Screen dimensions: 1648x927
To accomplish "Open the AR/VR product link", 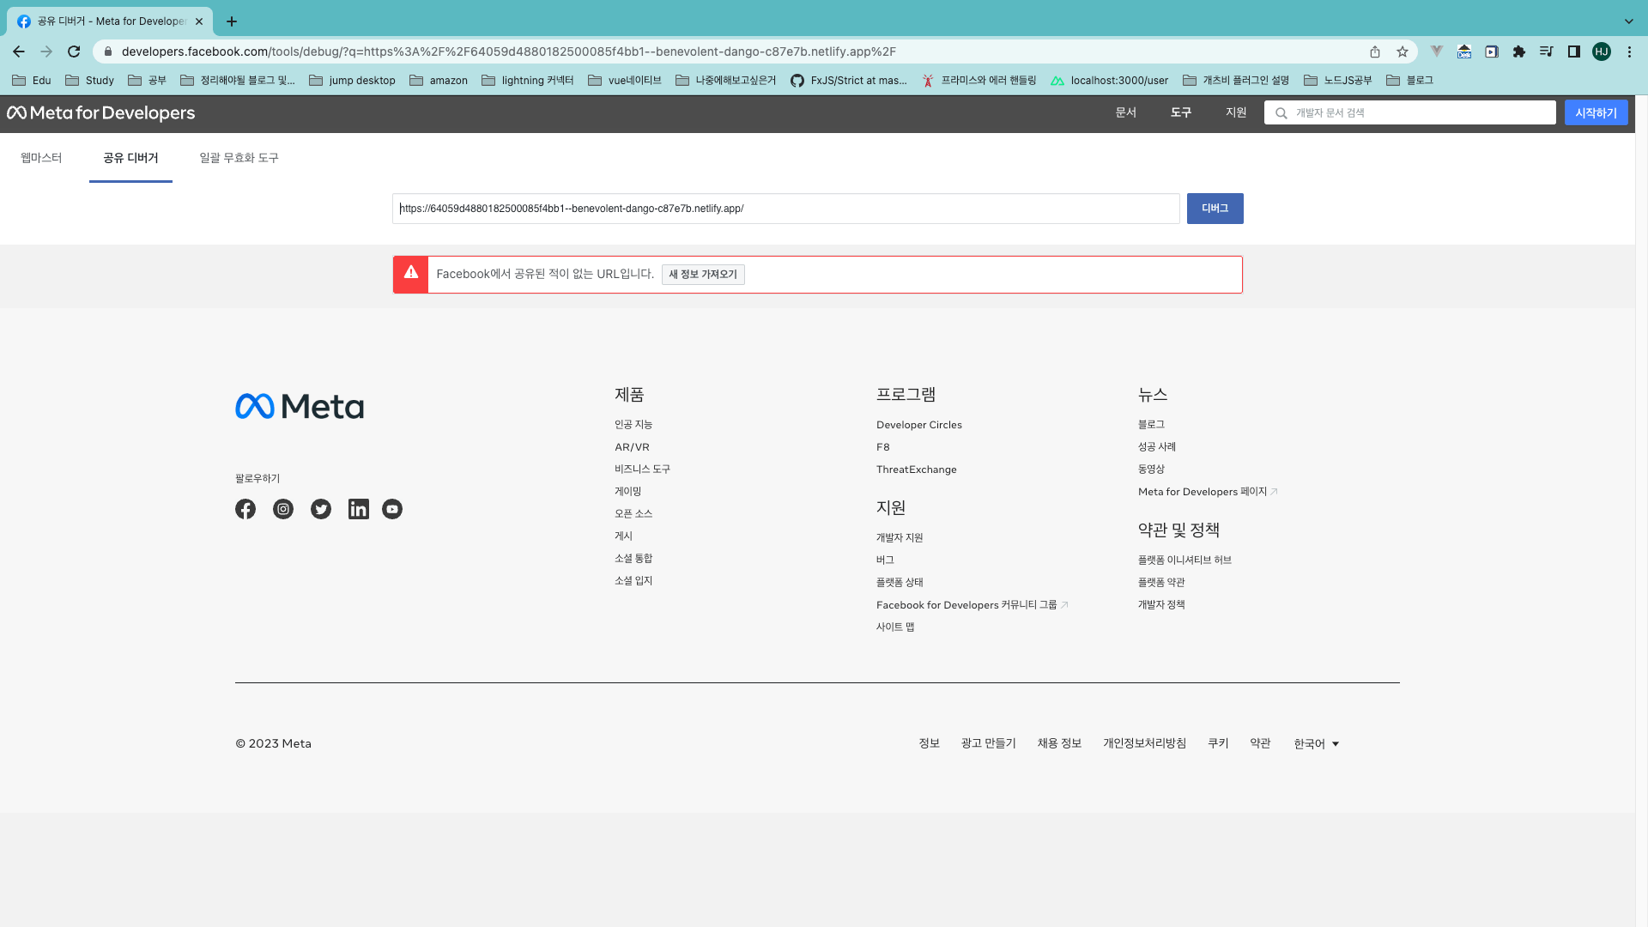I will 632,447.
